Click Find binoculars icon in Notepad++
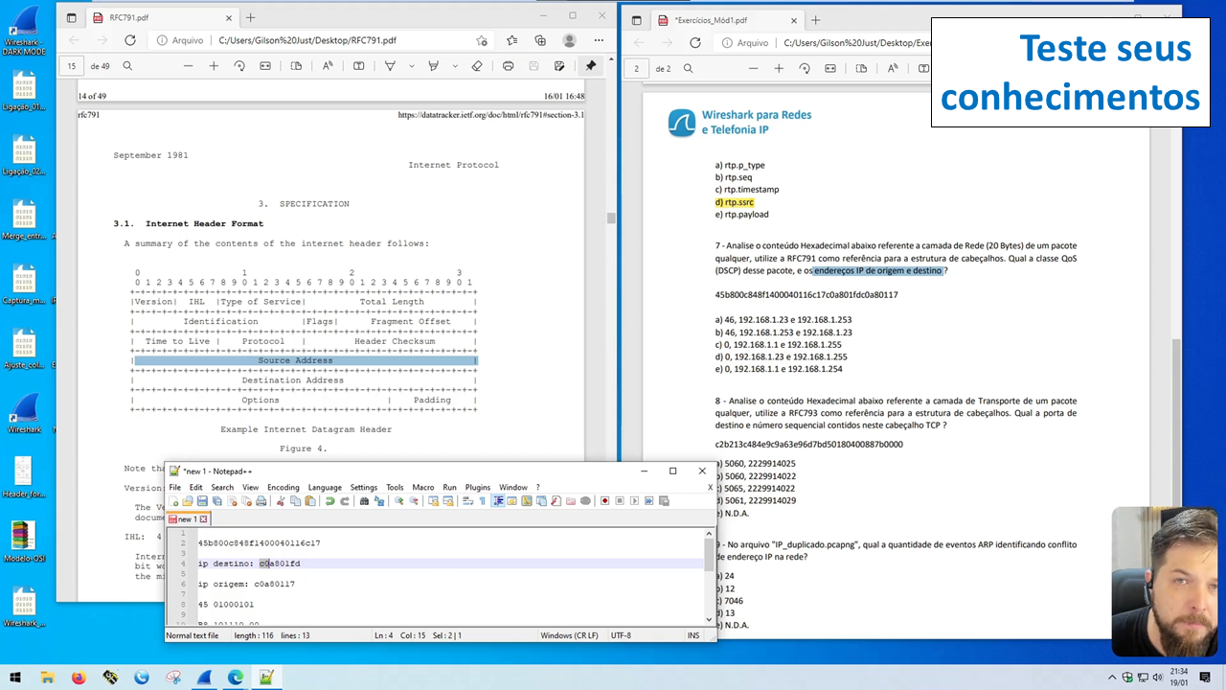This screenshot has height=690, width=1226. coord(364,500)
